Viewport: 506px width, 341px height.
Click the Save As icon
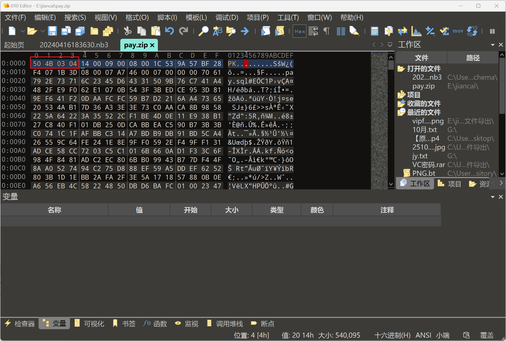[x=66, y=31]
